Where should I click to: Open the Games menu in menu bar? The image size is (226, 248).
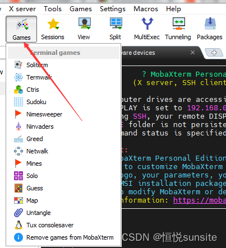pos(81,9)
